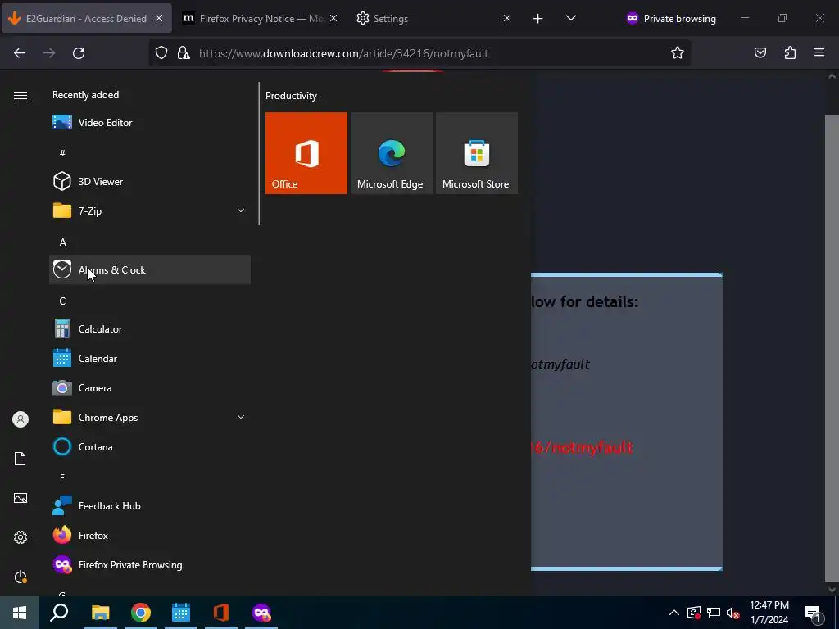The height and width of the screenshot is (629, 839).
Task: Click the letter F section header
Action: click(62, 477)
